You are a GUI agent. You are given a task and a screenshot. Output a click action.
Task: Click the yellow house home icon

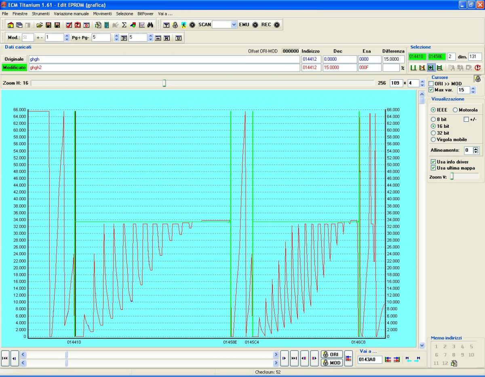[x=11, y=25]
